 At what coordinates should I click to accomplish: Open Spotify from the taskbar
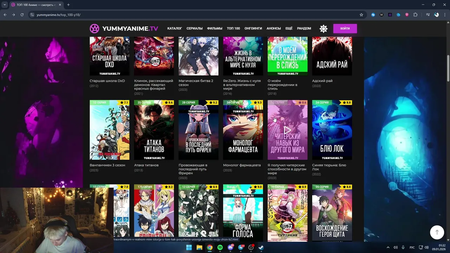coord(220,247)
